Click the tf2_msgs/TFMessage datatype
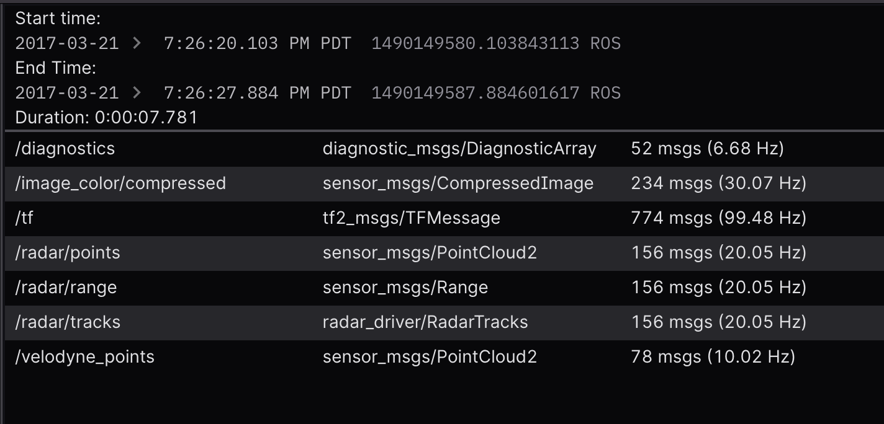The width and height of the screenshot is (884, 424). [411, 218]
